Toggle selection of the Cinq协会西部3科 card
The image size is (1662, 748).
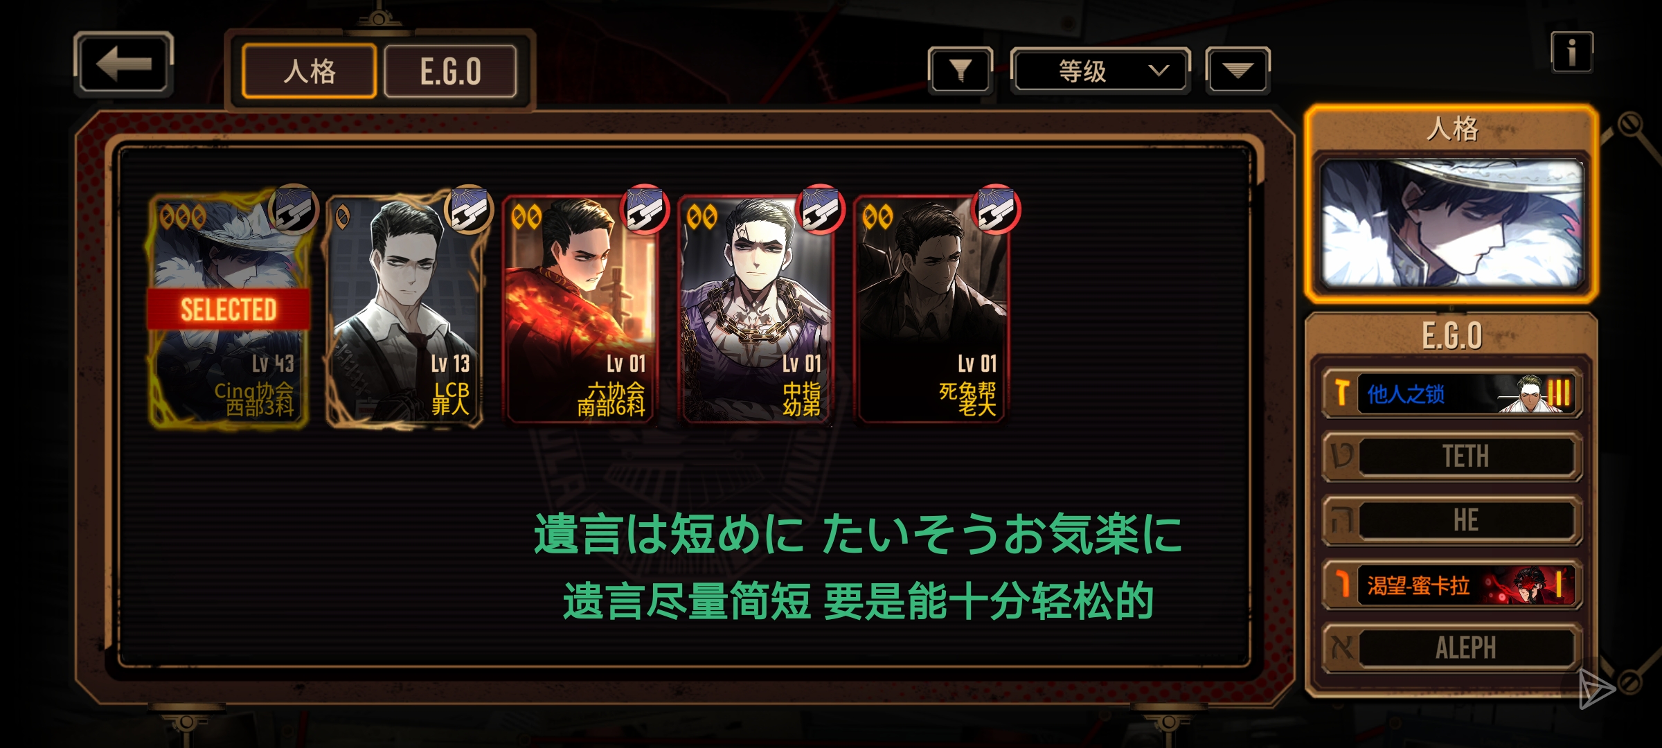(228, 310)
